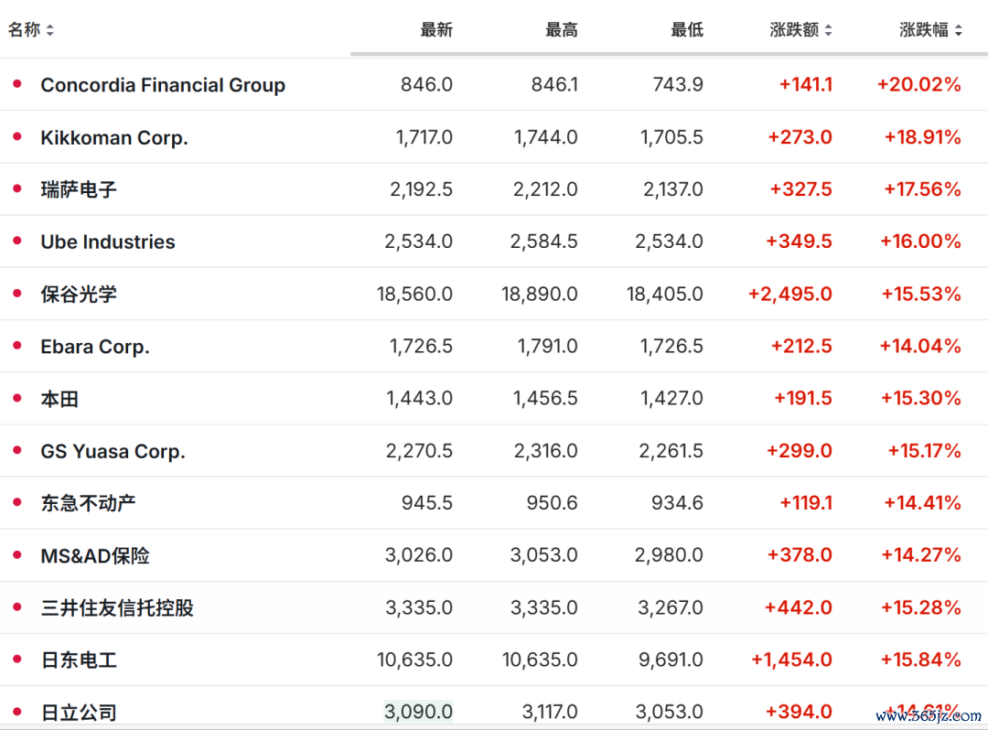Click the red dot beside GS Yuasa Corp.
The image size is (988, 730).
(x=17, y=450)
